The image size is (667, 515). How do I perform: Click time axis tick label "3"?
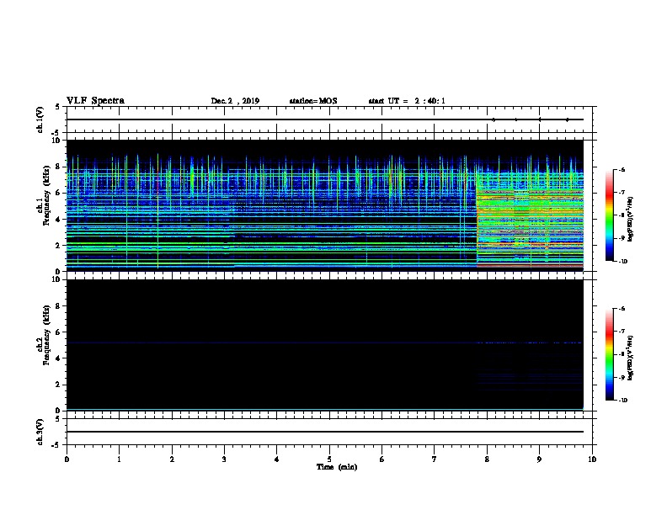pos(224,459)
